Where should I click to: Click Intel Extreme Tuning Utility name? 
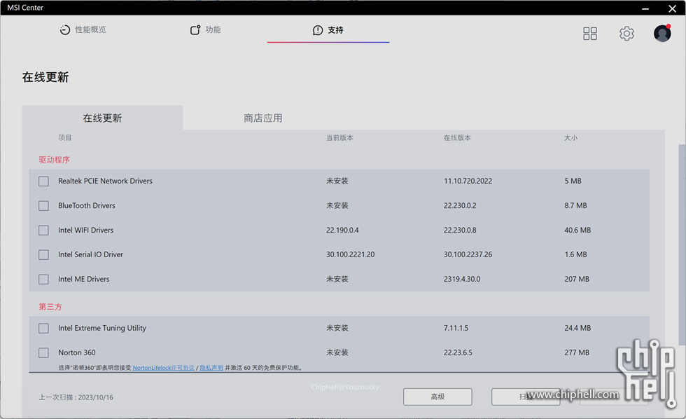click(x=102, y=328)
